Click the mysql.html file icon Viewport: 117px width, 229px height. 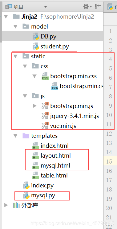[x=35, y=166]
